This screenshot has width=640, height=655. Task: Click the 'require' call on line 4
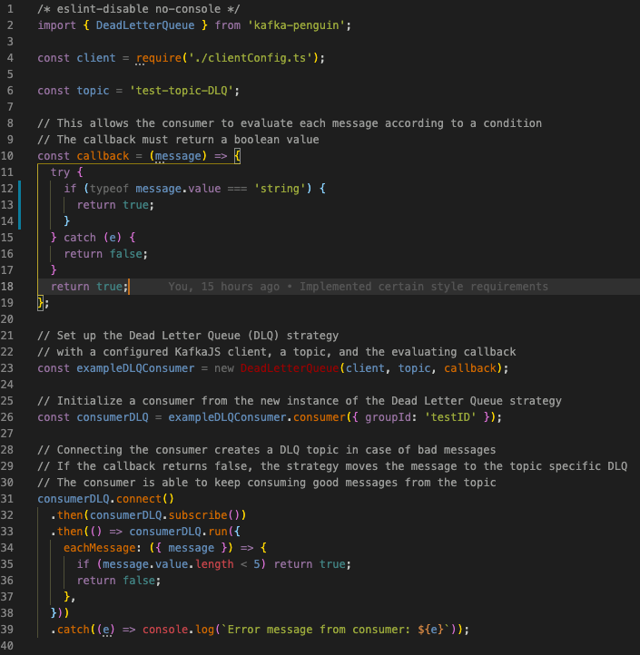pos(159,58)
